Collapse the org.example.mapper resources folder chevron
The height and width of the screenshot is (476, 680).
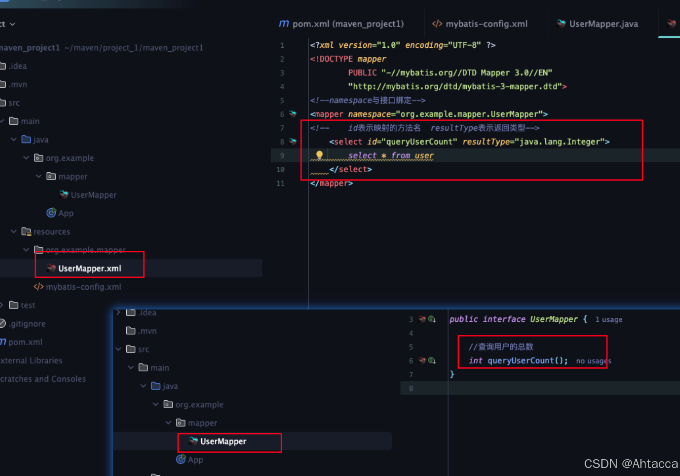[26, 250]
